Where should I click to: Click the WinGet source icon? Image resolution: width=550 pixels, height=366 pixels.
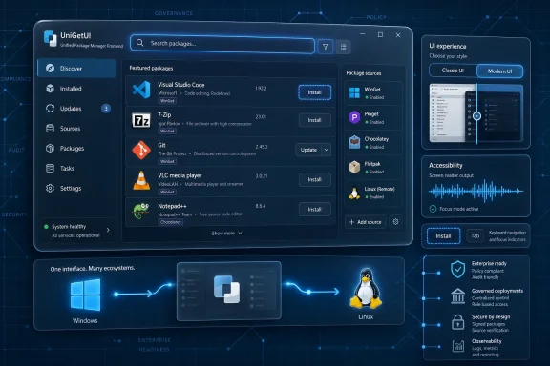(x=354, y=92)
